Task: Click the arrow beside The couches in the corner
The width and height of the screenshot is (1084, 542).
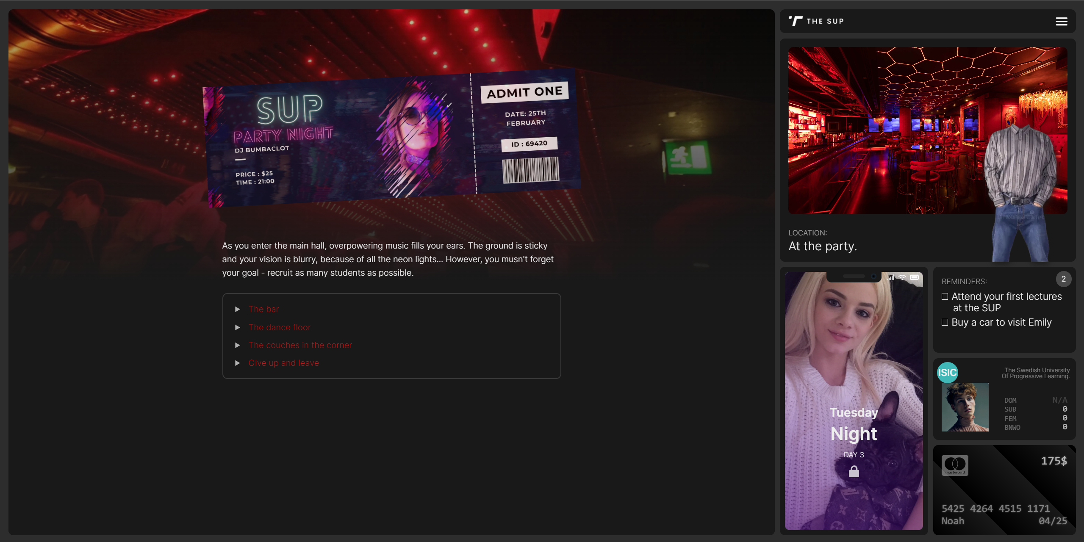Action: [238, 345]
